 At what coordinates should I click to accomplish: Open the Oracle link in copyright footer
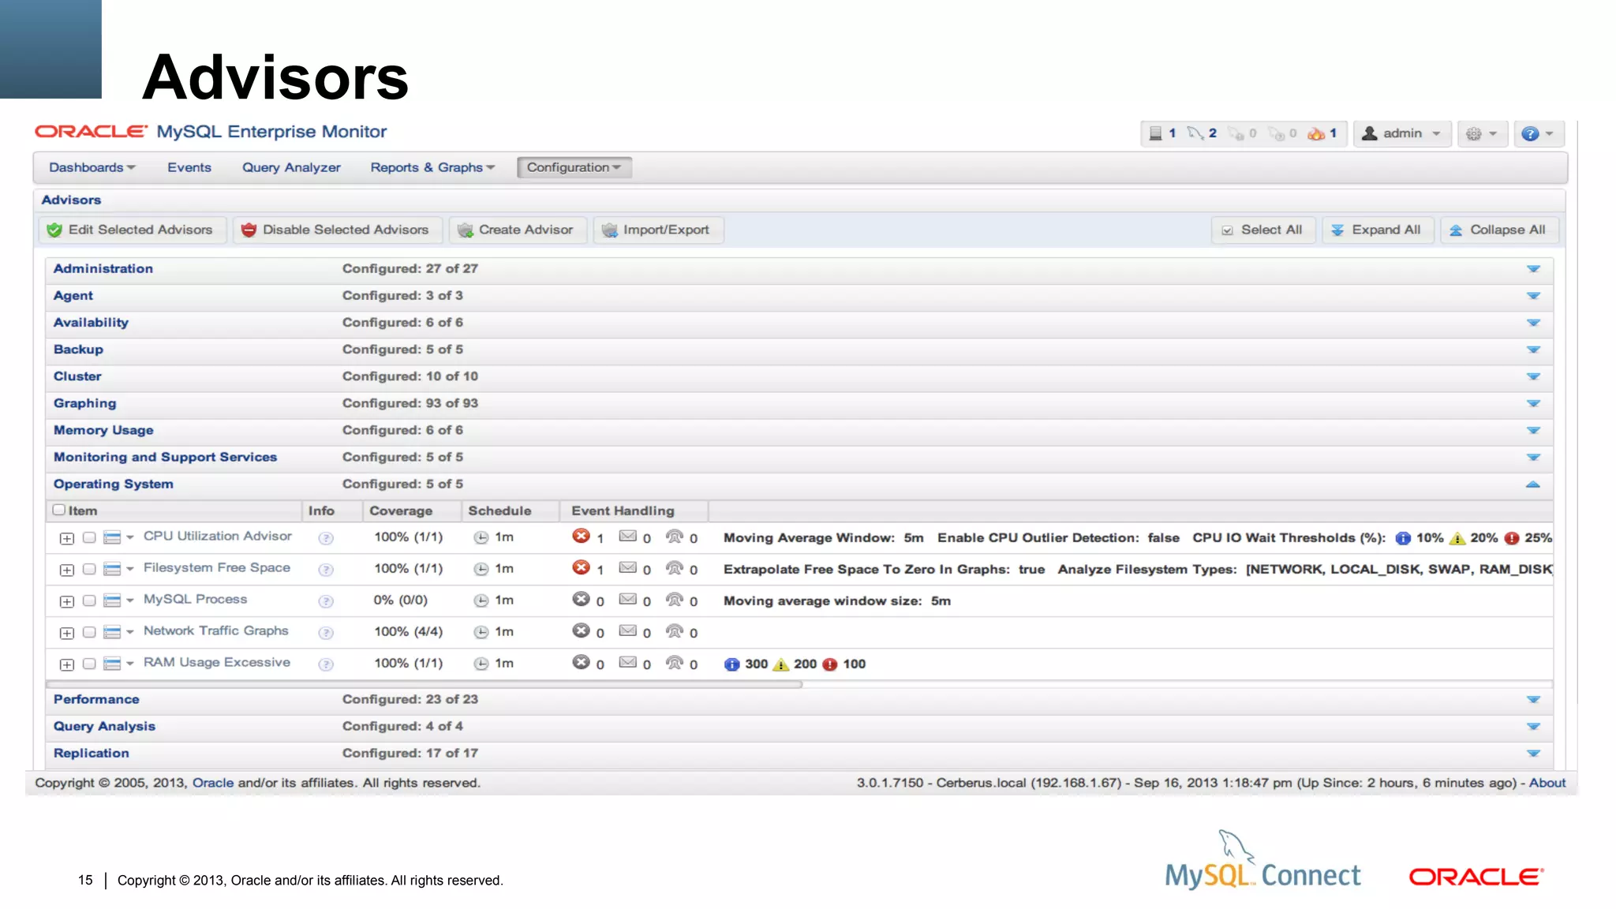coord(213,783)
